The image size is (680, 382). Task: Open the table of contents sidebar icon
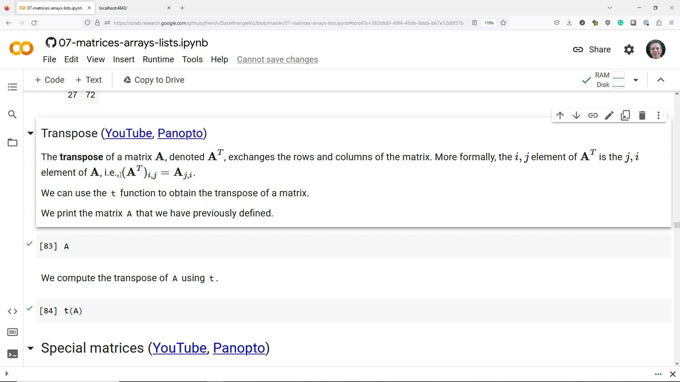(12, 87)
